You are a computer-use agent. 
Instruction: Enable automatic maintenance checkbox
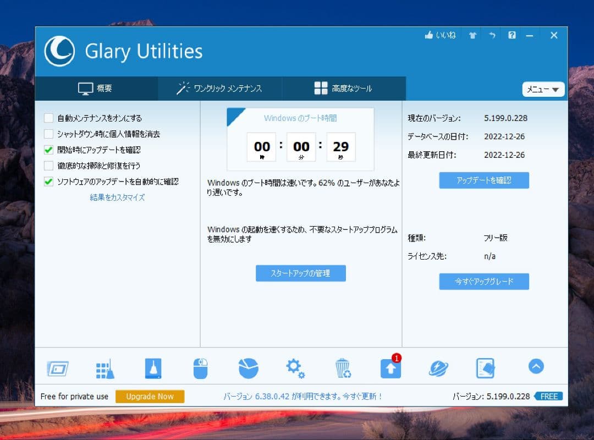(48, 118)
